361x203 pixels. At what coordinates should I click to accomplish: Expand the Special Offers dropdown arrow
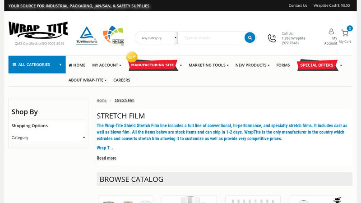pos(341,65)
